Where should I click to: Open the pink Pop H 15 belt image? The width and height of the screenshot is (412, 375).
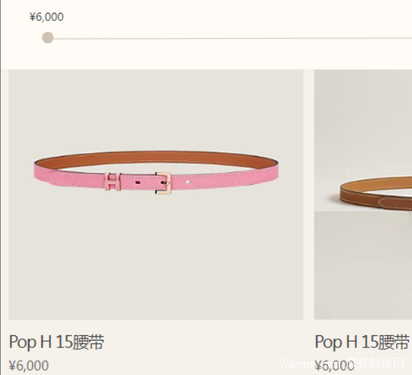click(156, 194)
